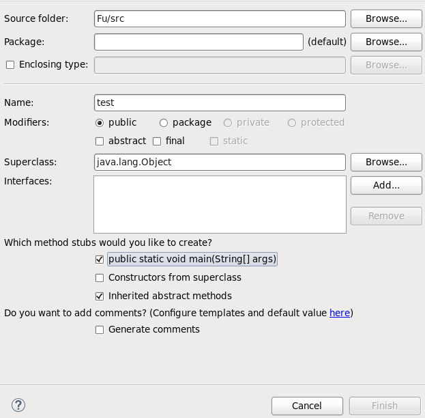Enable the Enclosing type checkbox

[x=10, y=65]
